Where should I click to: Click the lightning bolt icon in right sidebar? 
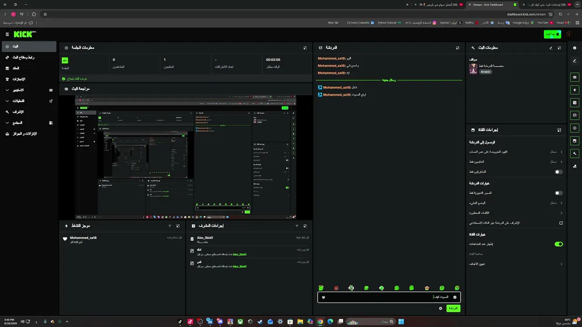point(575,90)
